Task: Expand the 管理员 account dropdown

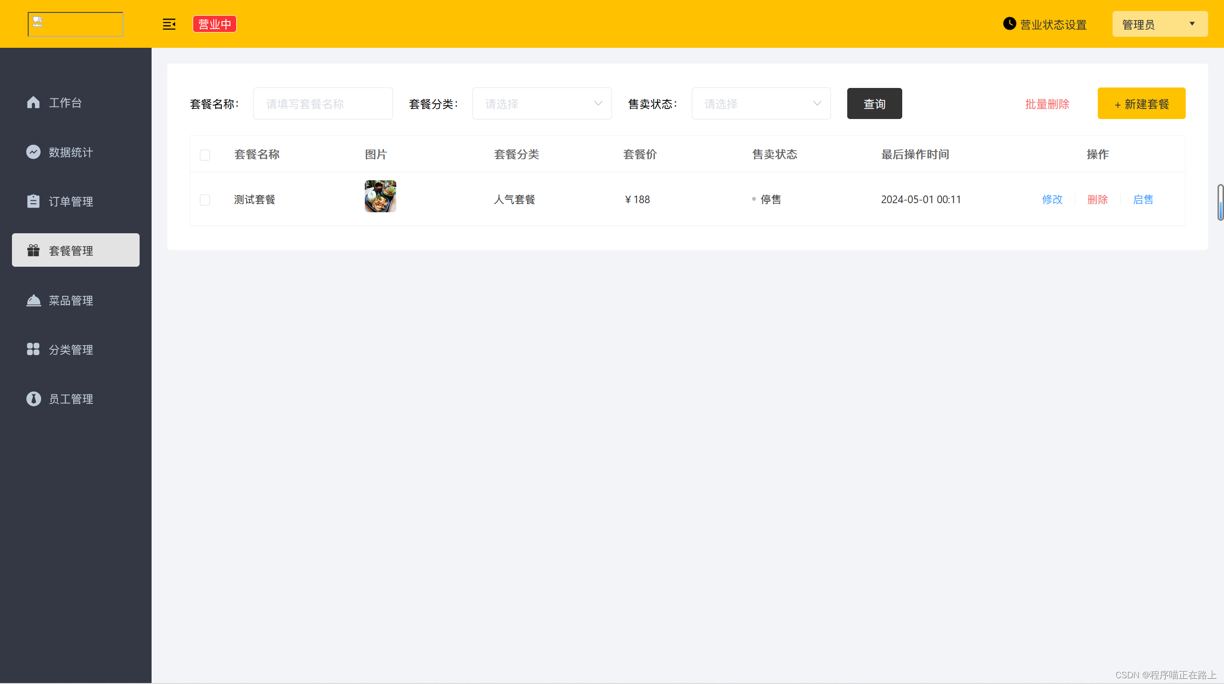Action: tap(1160, 24)
